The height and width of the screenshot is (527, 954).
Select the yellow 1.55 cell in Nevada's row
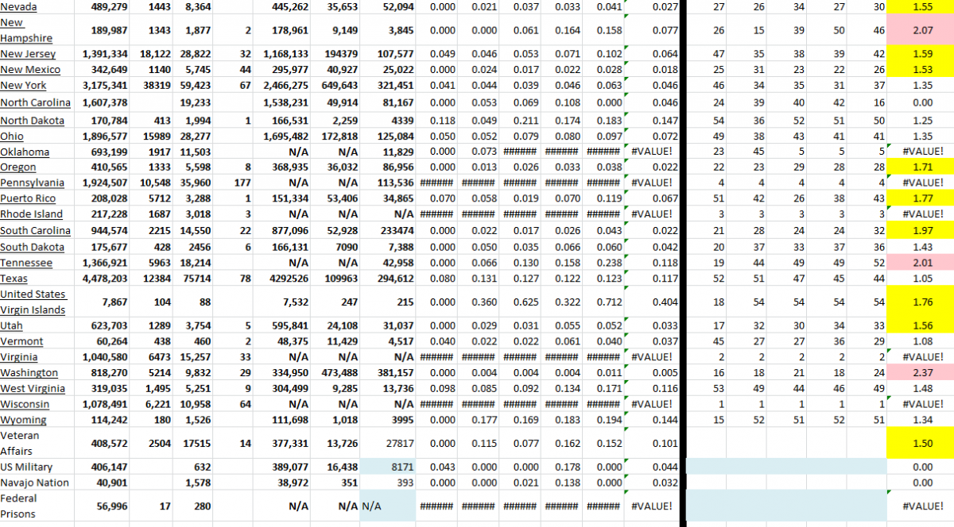(922, 7)
